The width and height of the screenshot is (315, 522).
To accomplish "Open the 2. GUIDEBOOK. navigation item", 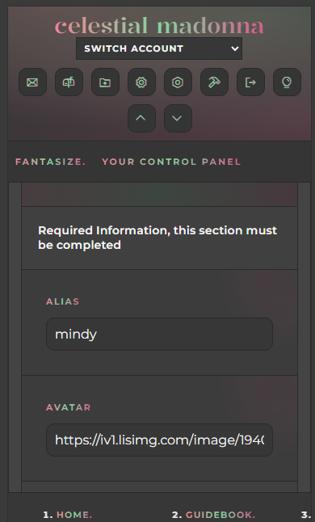I will 213,515.
